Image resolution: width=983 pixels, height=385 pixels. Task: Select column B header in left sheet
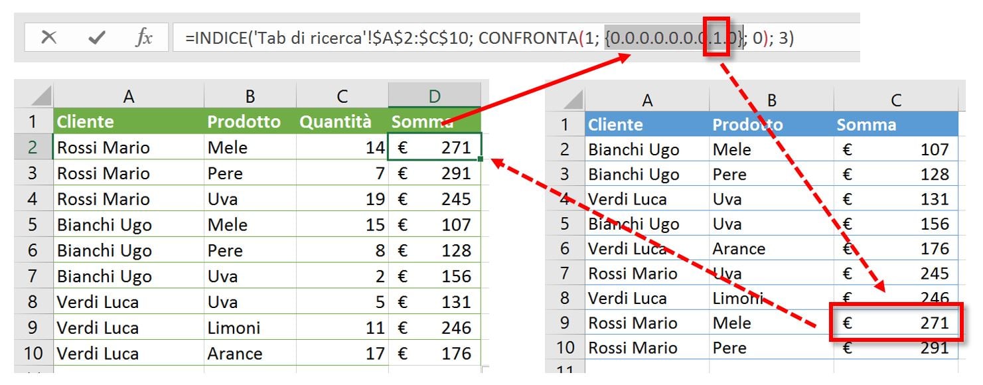250,96
